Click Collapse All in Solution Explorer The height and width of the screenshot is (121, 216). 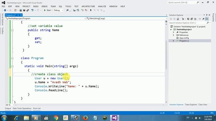(192, 19)
